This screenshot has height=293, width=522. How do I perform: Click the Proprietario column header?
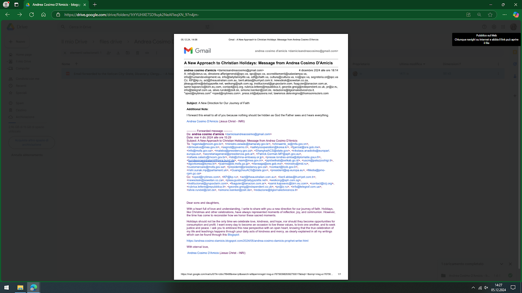coord(361,64)
